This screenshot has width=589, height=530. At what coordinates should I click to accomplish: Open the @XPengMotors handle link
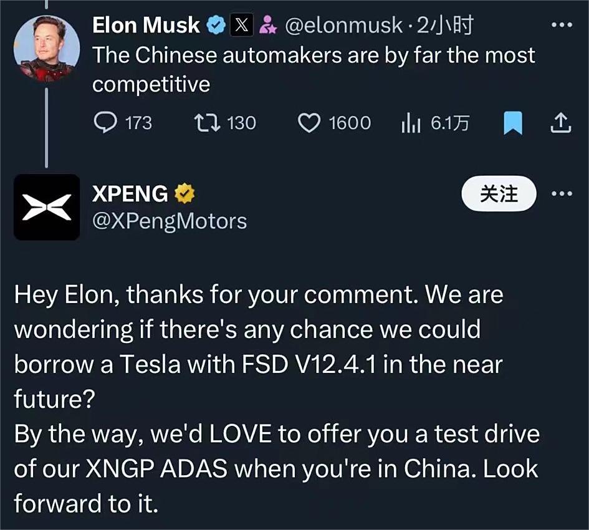(x=170, y=221)
